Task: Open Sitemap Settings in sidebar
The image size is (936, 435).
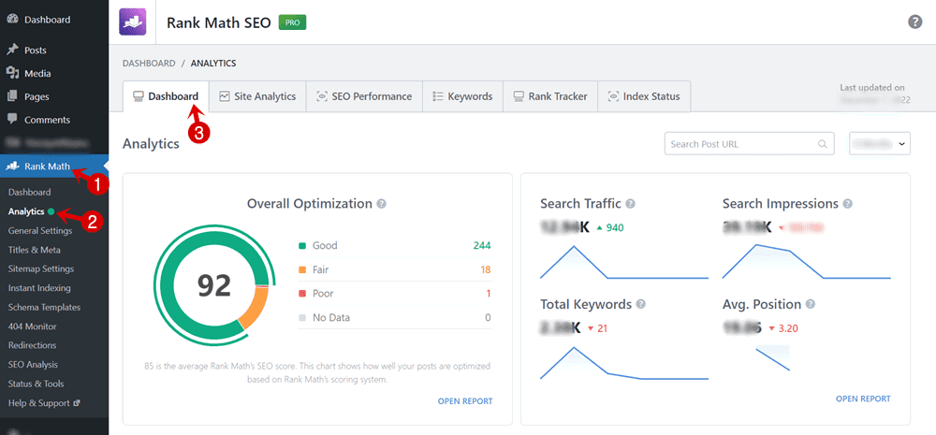Action: coord(41,268)
